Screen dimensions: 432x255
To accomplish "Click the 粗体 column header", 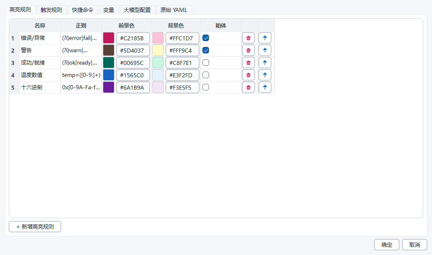I will coord(221,25).
